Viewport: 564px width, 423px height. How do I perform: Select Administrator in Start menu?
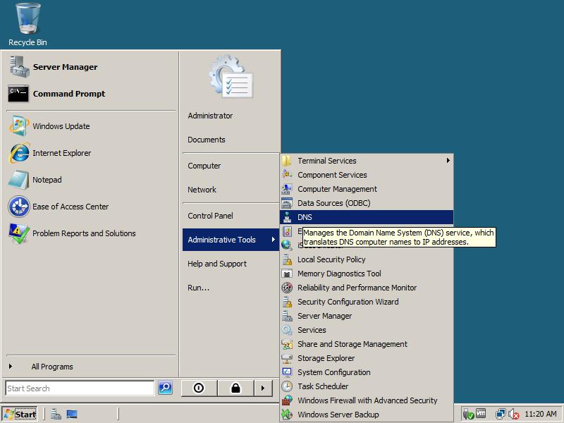tap(210, 116)
